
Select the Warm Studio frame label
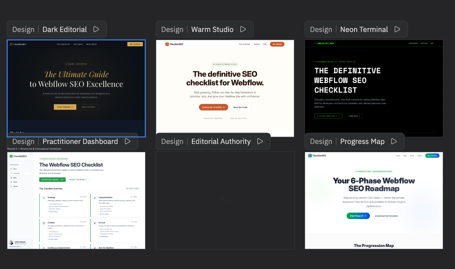tap(212, 30)
